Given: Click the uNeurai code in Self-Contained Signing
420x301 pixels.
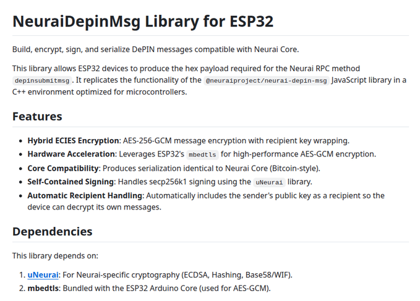Looking at the screenshot, I should tap(269, 182).
